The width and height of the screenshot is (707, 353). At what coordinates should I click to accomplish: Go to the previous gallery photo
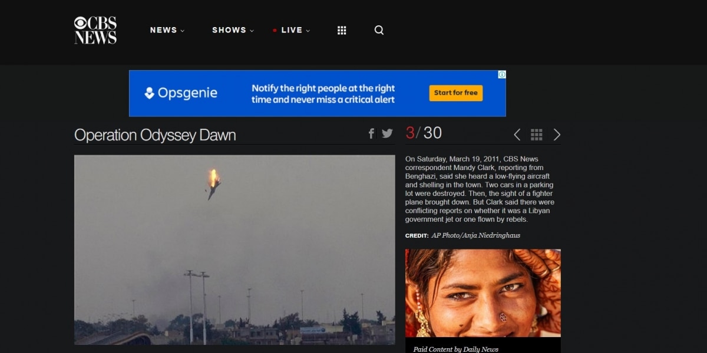pyautogui.click(x=517, y=135)
